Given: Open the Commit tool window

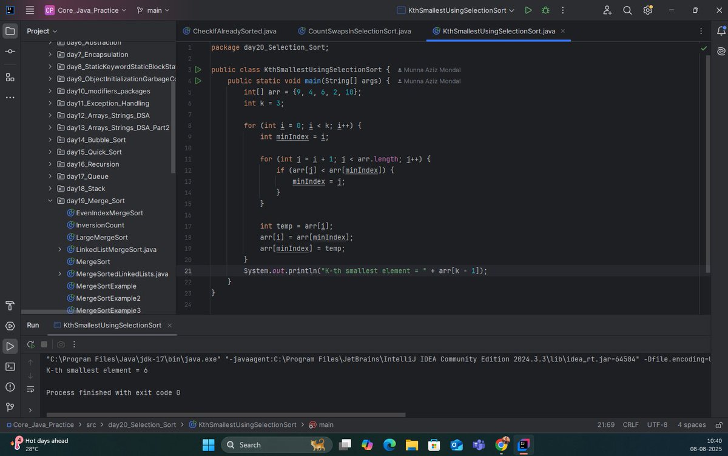Looking at the screenshot, I should click(x=10, y=52).
